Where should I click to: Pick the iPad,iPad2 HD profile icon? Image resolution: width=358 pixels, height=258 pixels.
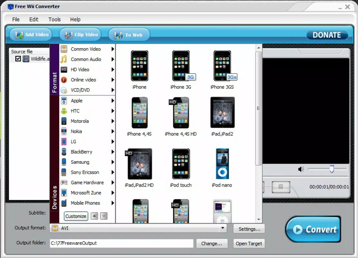coord(139,164)
